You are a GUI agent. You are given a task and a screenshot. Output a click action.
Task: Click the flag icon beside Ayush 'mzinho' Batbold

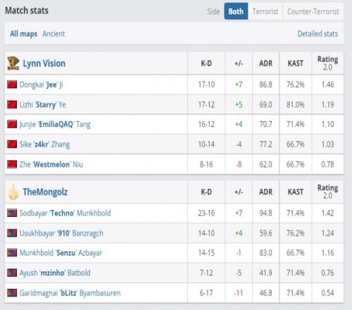coord(12,273)
